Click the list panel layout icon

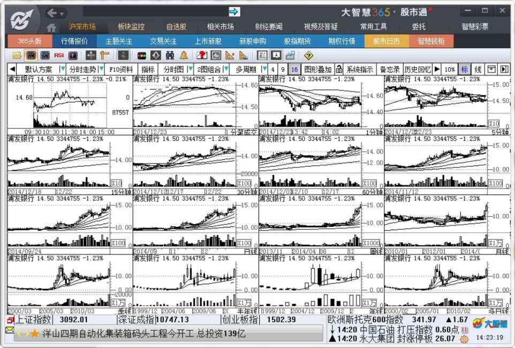click(262, 55)
